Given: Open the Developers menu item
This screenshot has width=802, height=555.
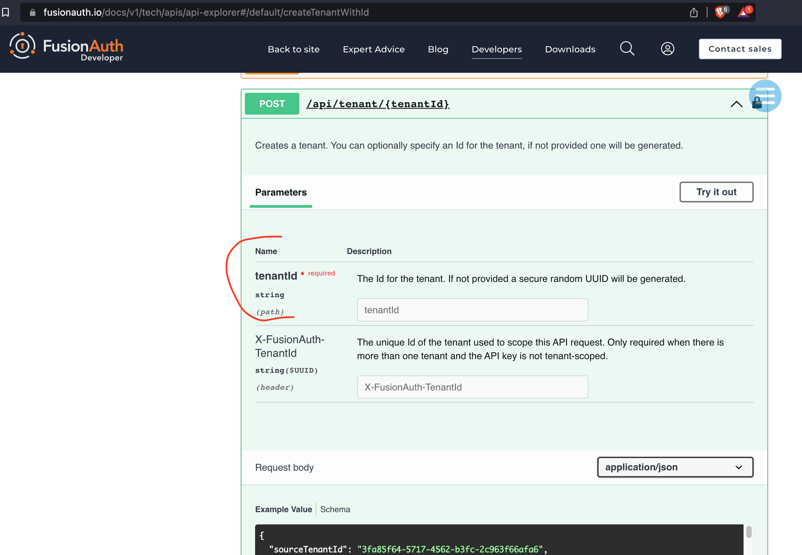Looking at the screenshot, I should click(x=497, y=49).
